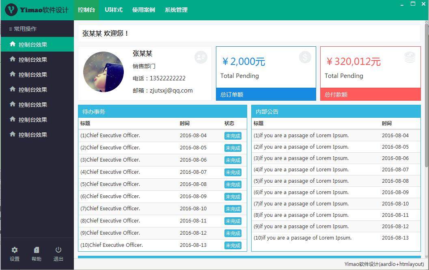Click the 退出 (Exit) icon
Viewport: 429px width, 270px height.
58,250
